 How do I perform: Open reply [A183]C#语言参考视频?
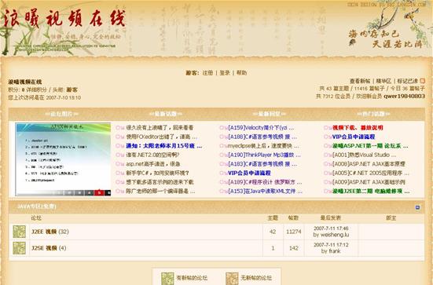coord(262,164)
